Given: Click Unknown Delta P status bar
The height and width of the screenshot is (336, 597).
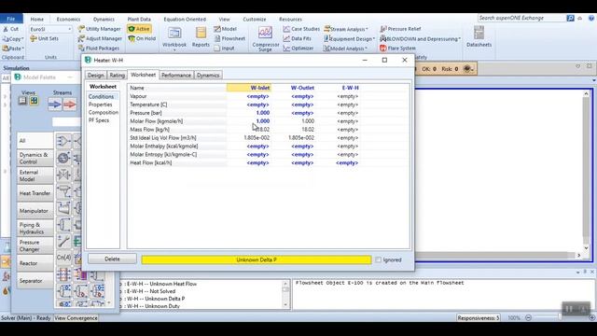Looking at the screenshot, I should tap(257, 259).
